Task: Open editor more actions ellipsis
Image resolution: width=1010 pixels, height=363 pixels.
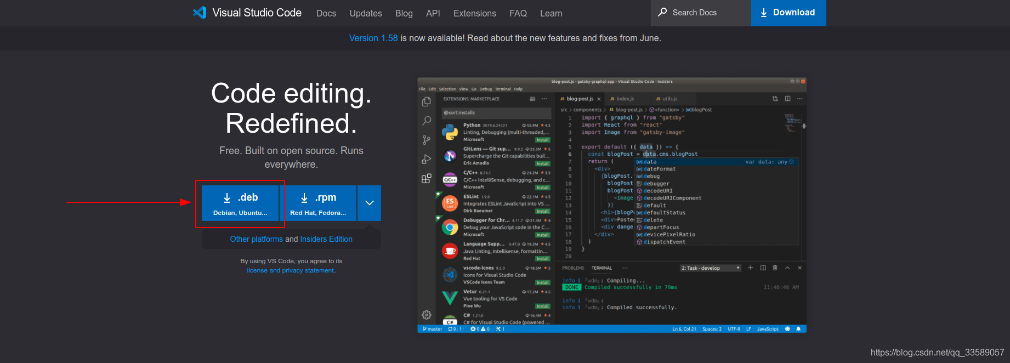Action: (x=799, y=99)
